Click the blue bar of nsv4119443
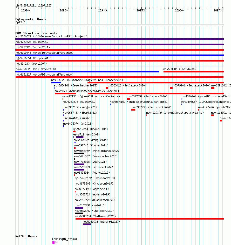The width and height of the screenshot is (231, 245). 120,55
